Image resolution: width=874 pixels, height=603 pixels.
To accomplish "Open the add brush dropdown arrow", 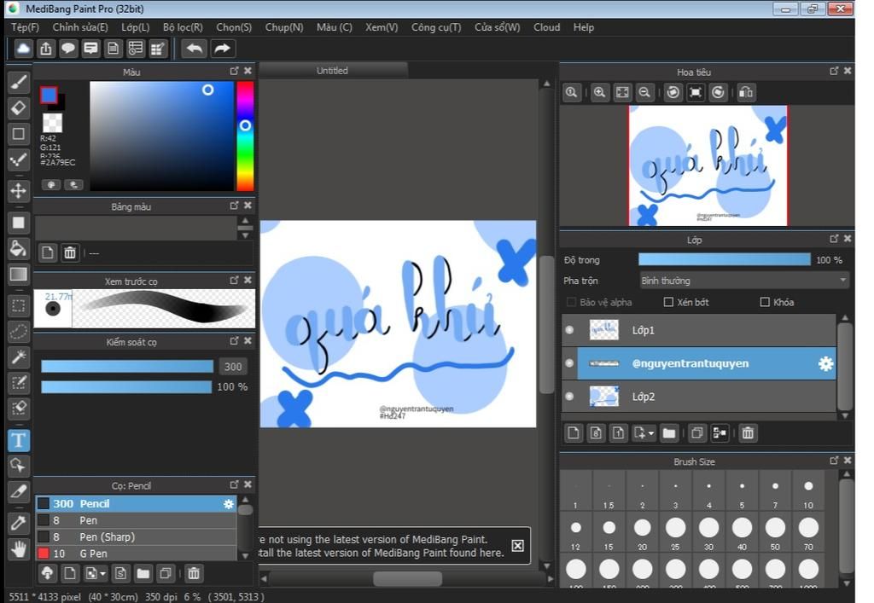I will [x=102, y=573].
